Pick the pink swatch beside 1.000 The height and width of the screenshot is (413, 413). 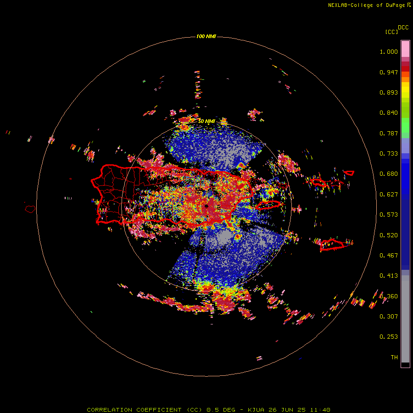(x=405, y=49)
